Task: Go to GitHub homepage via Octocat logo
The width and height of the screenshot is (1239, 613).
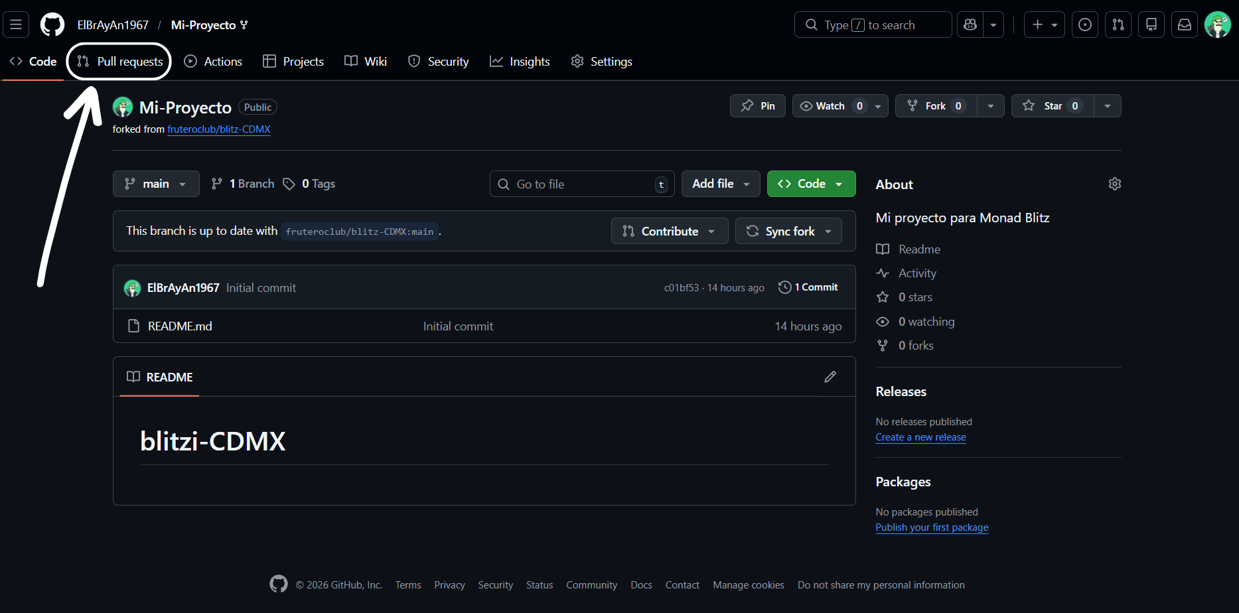Action: [x=52, y=25]
